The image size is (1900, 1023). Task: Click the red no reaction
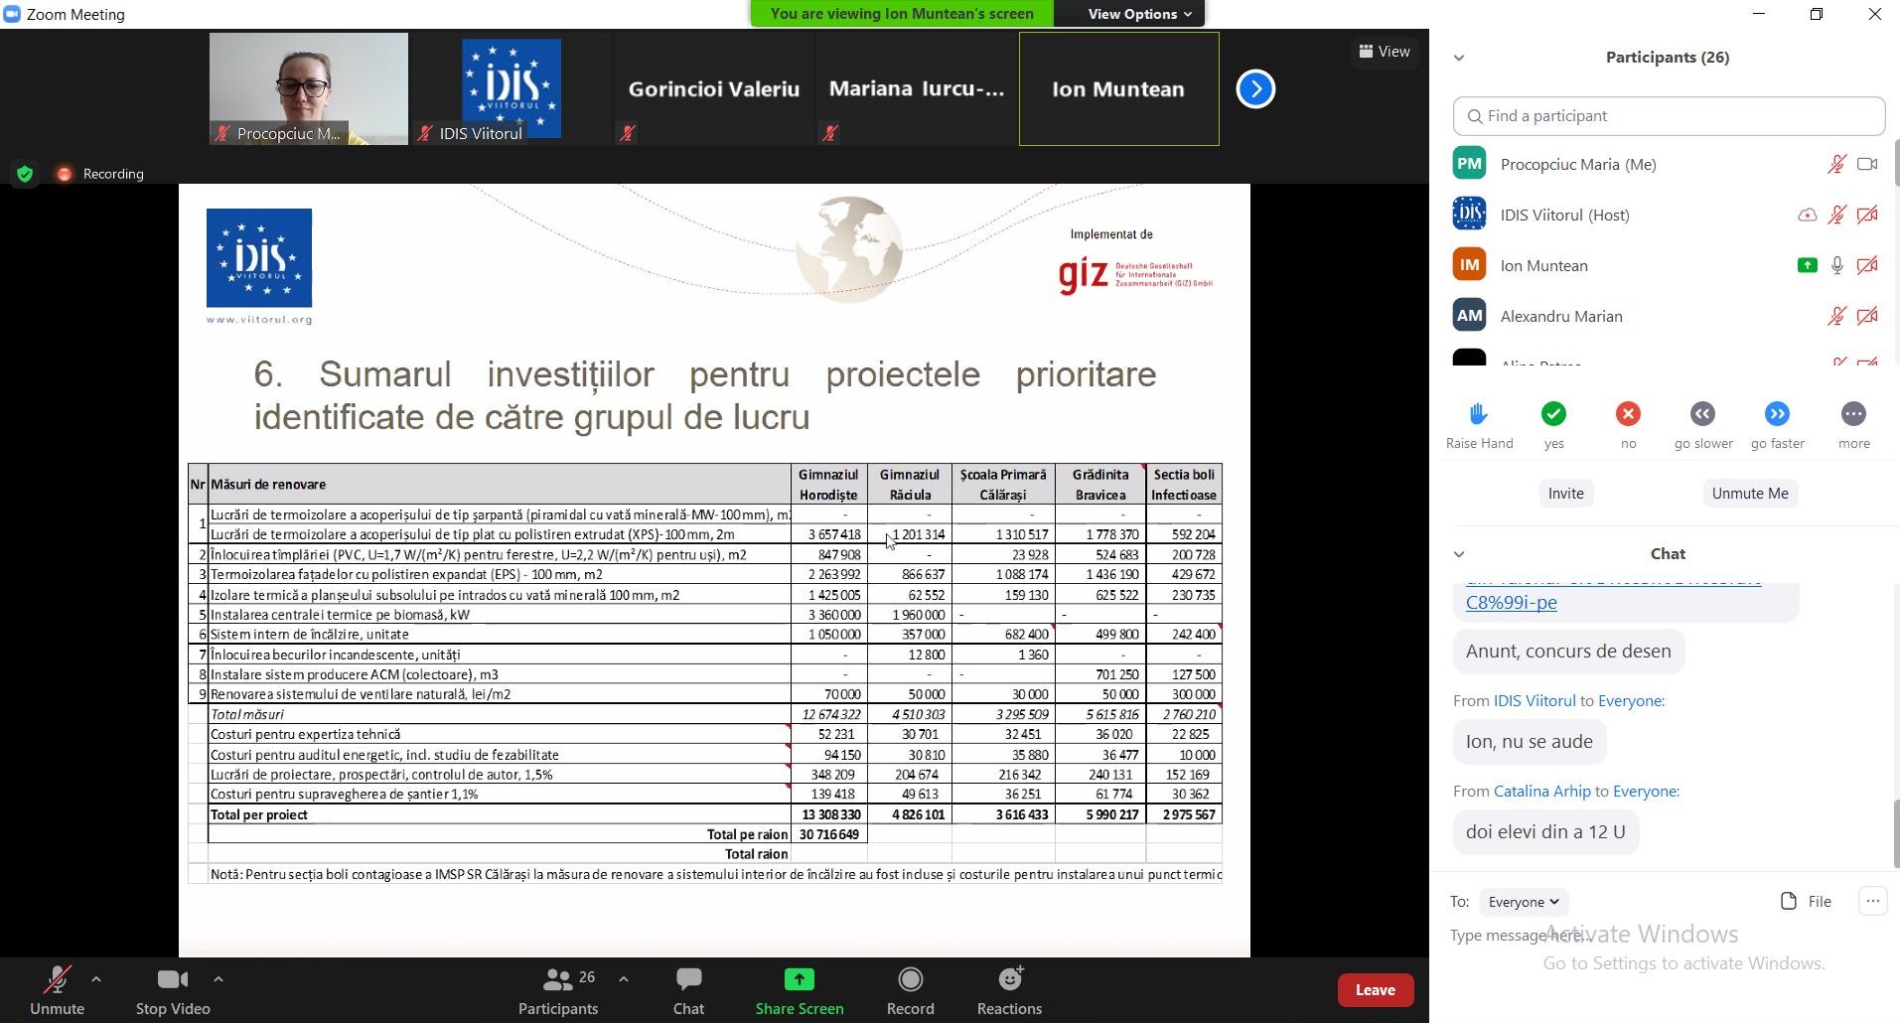(x=1629, y=414)
